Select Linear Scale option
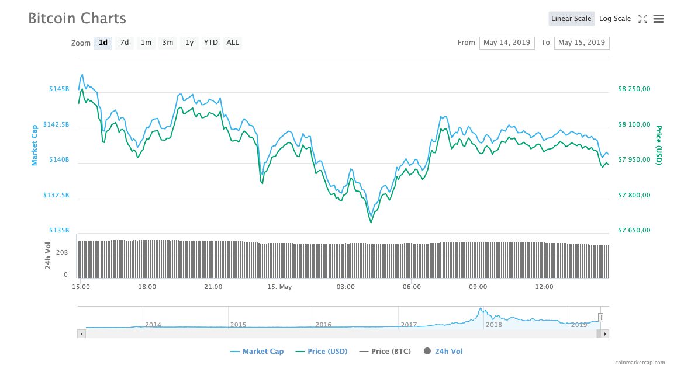 [x=571, y=19]
